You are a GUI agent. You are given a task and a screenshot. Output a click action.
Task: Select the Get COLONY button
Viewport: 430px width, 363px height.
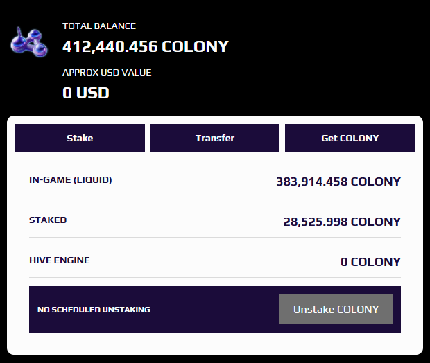350,138
